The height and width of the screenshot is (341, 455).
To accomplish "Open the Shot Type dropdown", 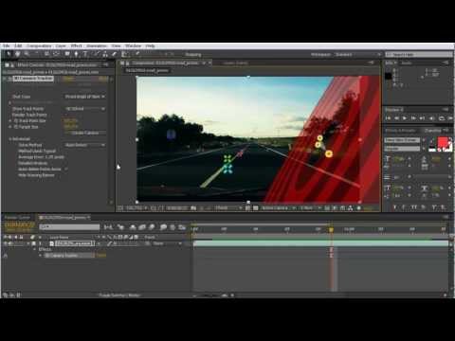I will (x=85, y=97).
